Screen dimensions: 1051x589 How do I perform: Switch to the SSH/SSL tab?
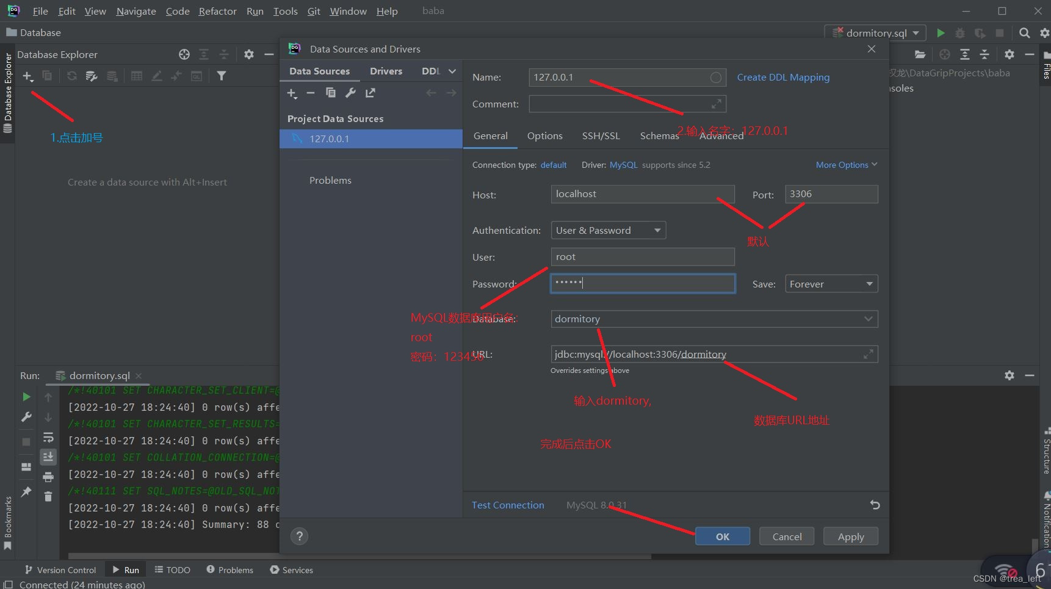pos(601,136)
